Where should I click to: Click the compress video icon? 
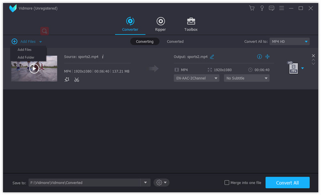[267, 57]
